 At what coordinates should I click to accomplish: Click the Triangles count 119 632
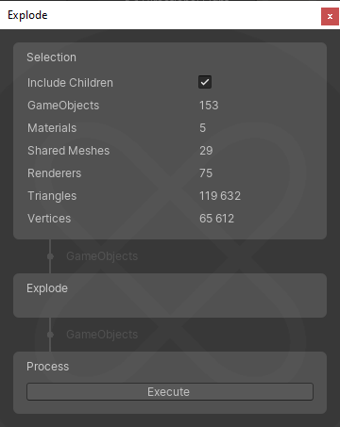[x=220, y=196]
